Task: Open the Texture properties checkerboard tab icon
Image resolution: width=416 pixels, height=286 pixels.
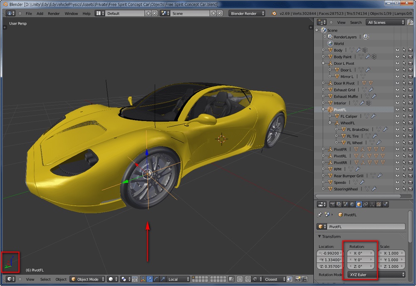Action: 379,204
